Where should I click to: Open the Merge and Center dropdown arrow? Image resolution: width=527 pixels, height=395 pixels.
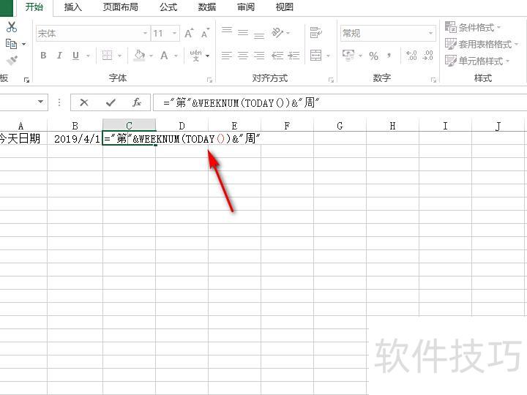(328, 56)
